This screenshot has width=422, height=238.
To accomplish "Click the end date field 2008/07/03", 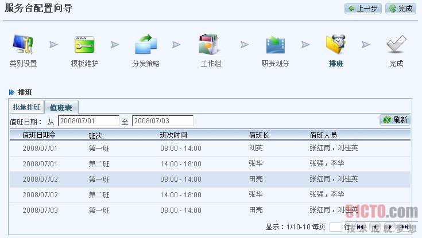I will 162,121.
